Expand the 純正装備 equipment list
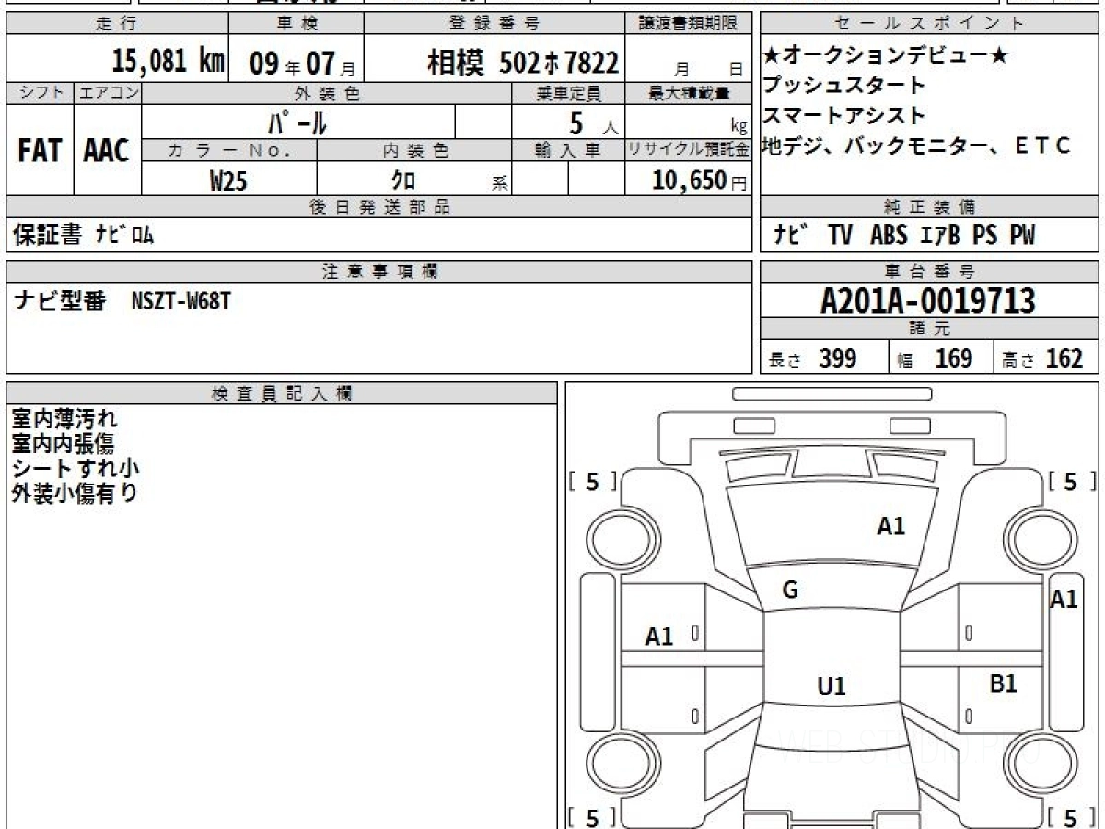The image size is (1105, 829). point(930,207)
